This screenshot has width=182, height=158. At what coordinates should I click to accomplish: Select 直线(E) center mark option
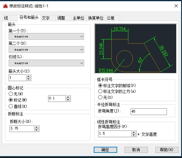coord(18,106)
